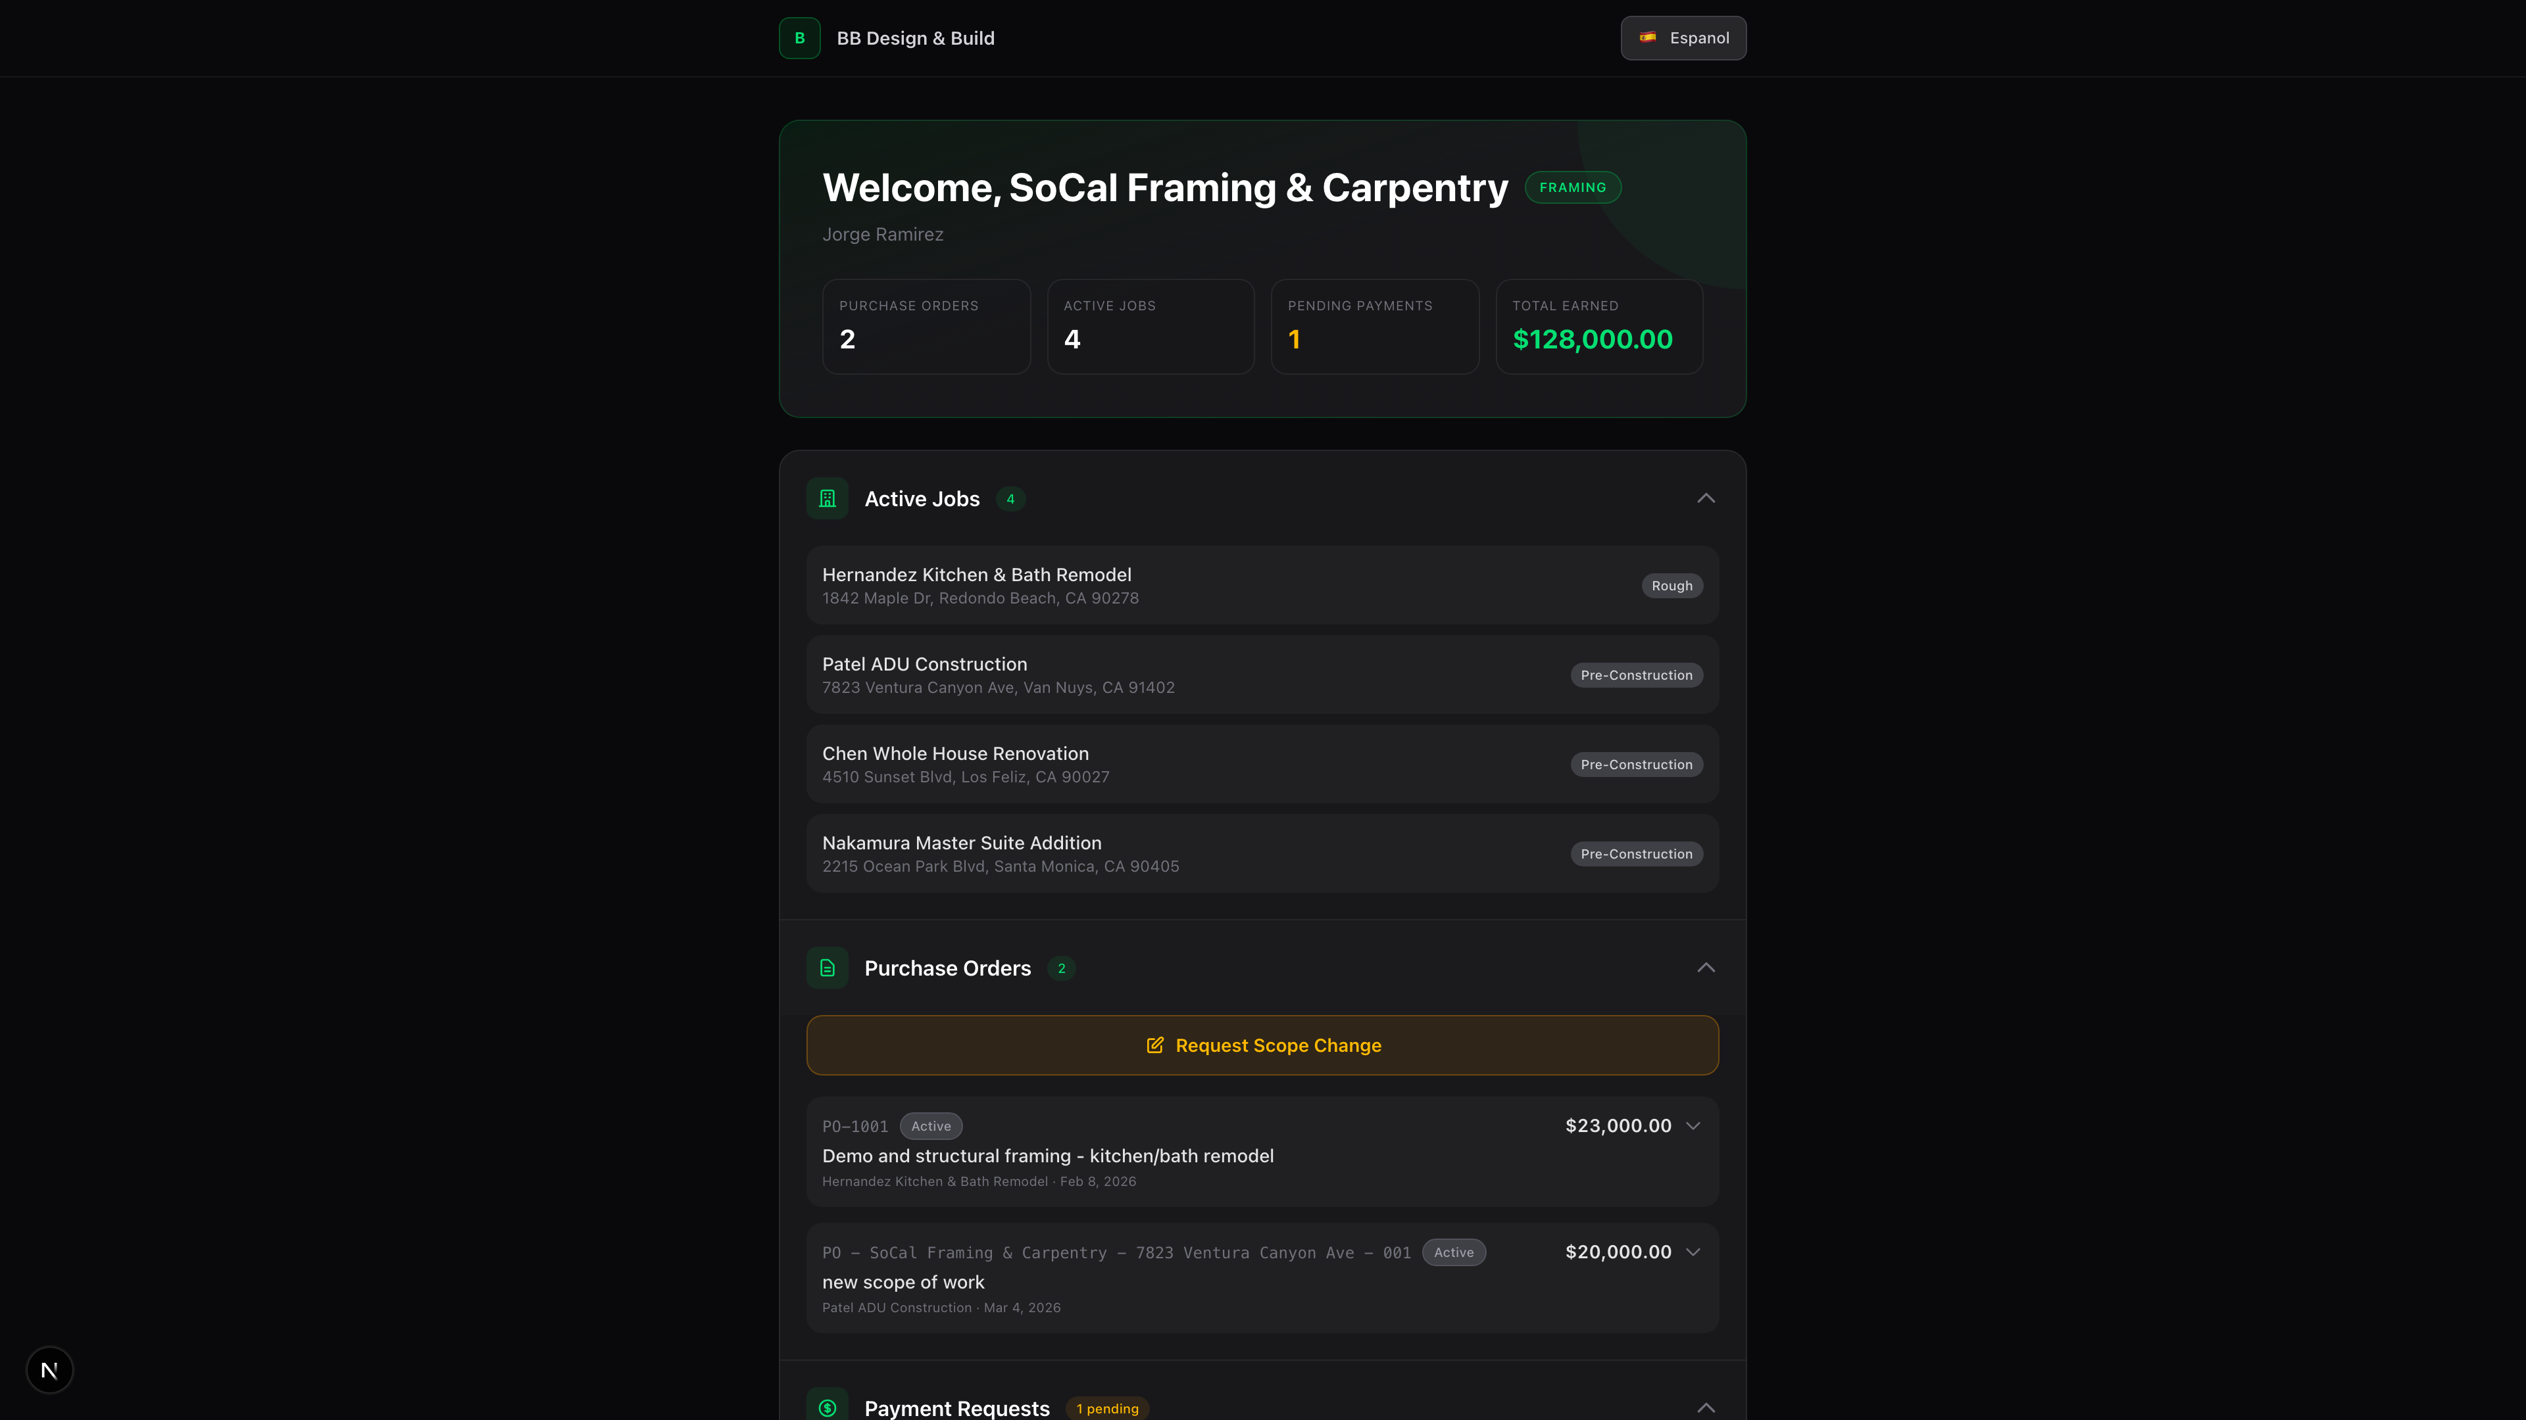Click the Active Jobs building icon
Image resolution: width=2526 pixels, height=1420 pixels.
click(827, 498)
